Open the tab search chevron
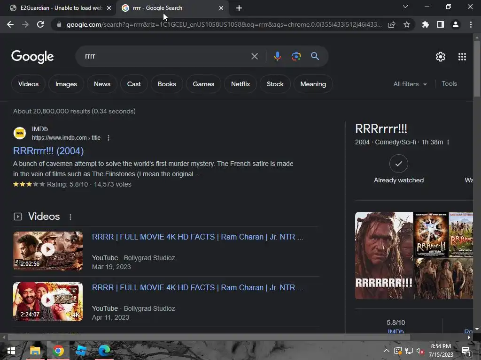481x360 pixels. point(405,7)
